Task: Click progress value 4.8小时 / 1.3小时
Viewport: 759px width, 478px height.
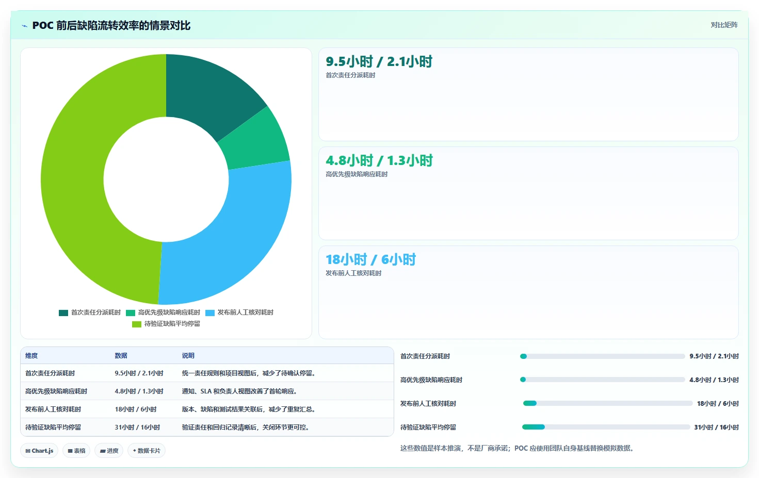Action: [714, 380]
